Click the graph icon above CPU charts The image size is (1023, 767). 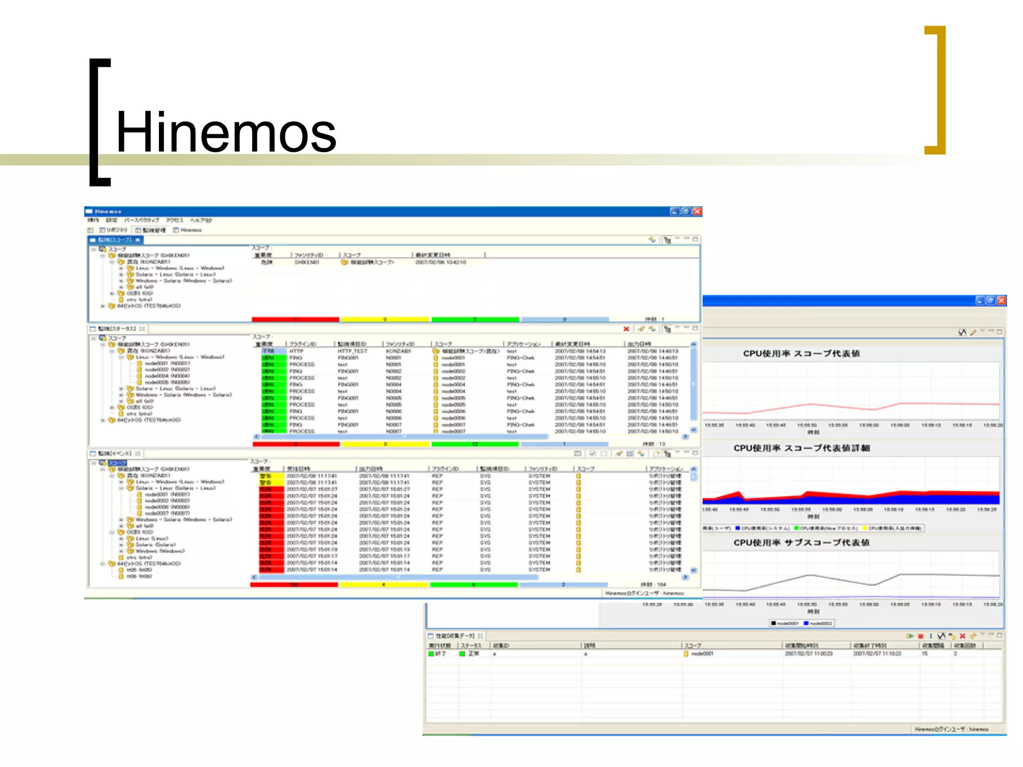[x=962, y=332]
